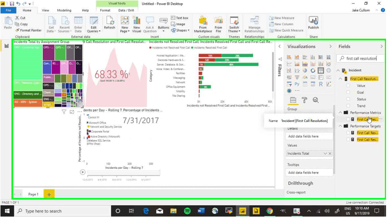Click the play axis timeline slider
Image resolution: width=387 pixels, height=217 pixels.
[124, 172]
